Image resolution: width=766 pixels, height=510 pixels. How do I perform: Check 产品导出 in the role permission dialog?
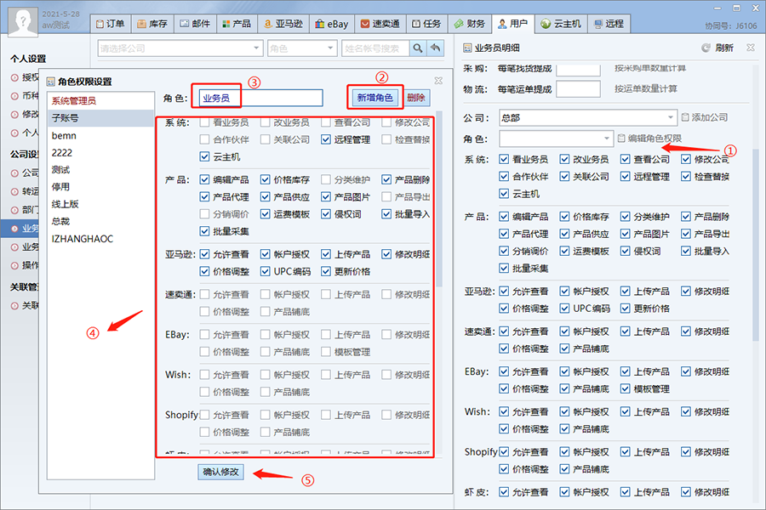tap(386, 196)
